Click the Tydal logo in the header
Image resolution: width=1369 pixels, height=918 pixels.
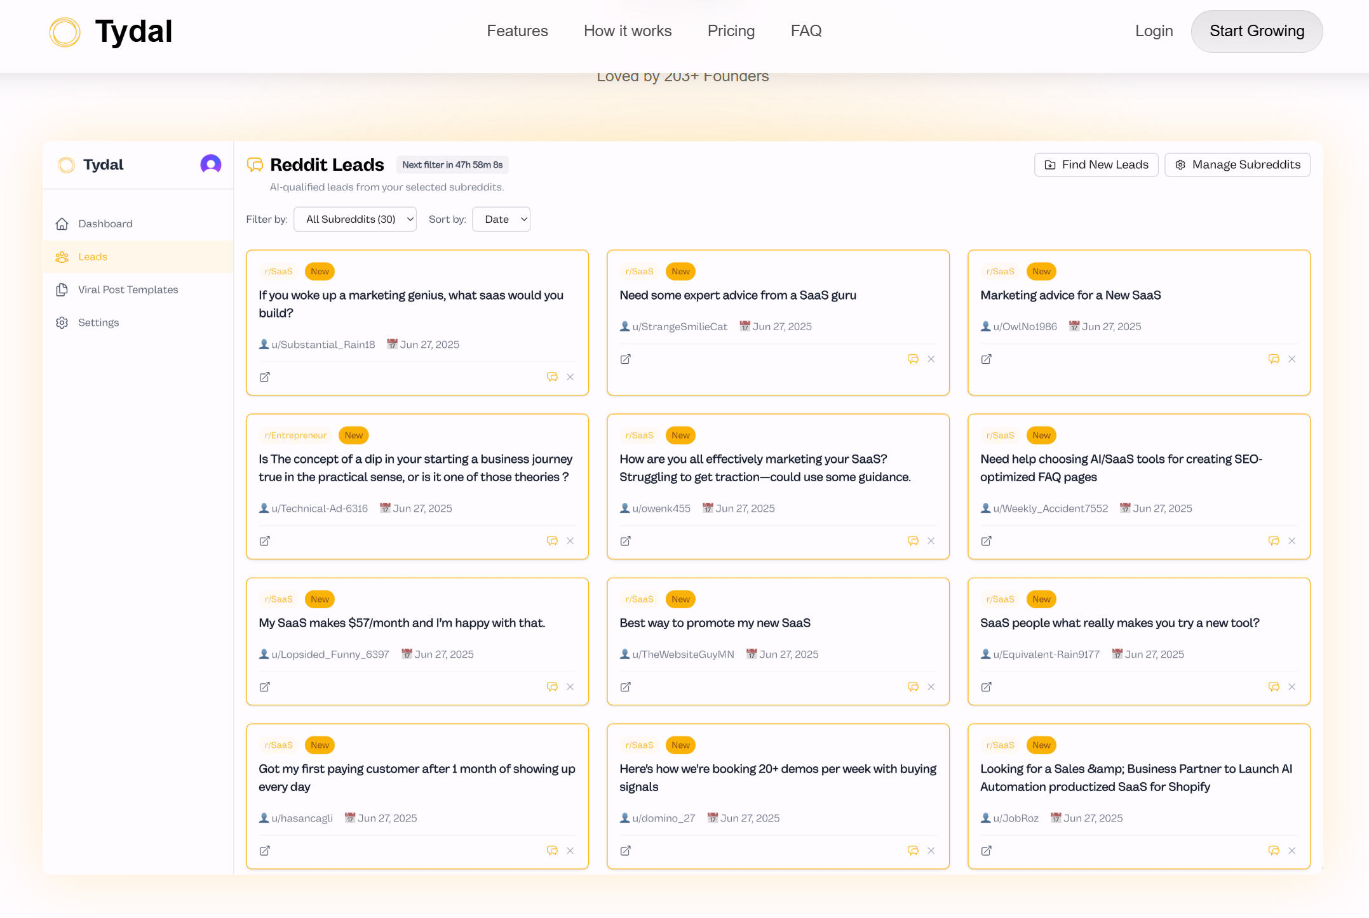click(111, 32)
